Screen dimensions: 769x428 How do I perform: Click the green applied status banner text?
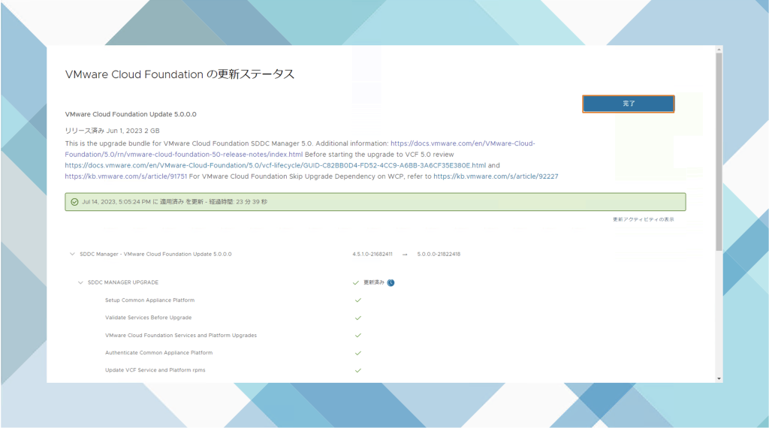click(x=174, y=202)
